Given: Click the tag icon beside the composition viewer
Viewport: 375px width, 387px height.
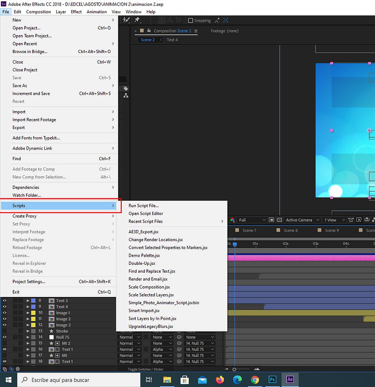Looking at the screenshot, I should click(126, 89).
